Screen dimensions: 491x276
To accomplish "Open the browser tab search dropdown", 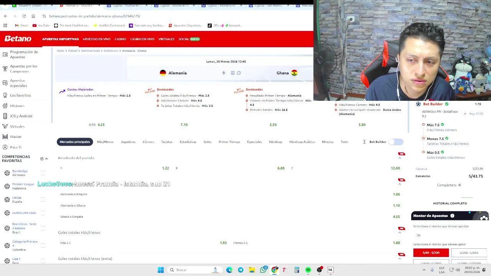I will [x=5, y=6].
